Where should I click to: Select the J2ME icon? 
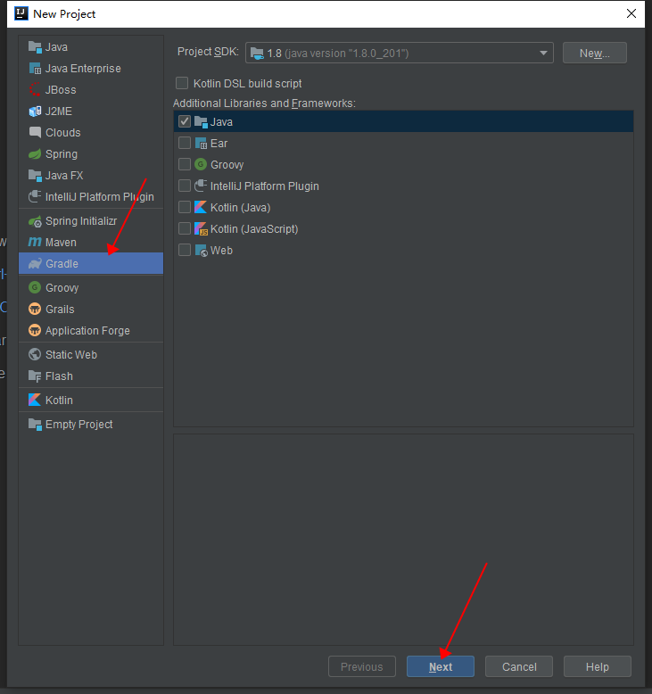pos(35,112)
